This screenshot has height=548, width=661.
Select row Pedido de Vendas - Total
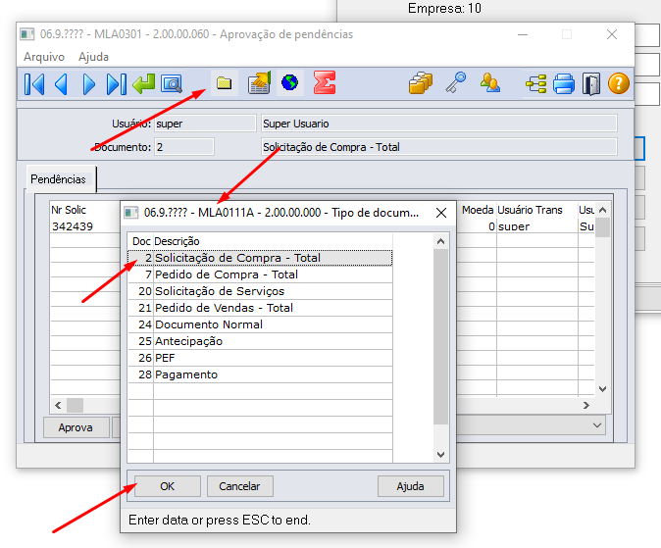[x=260, y=308]
